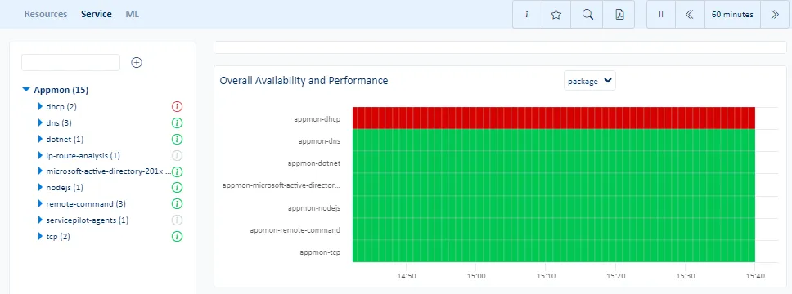The width and height of the screenshot is (792, 294).
Task: Select the dns (3) tree label
Action: 60,122
